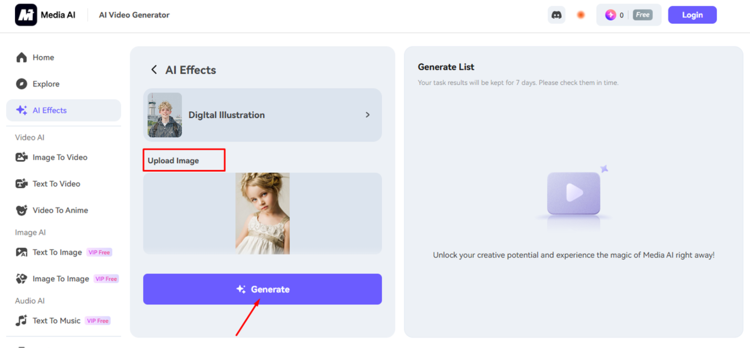Select AI Effects in sidebar
The height and width of the screenshot is (348, 750).
click(50, 110)
